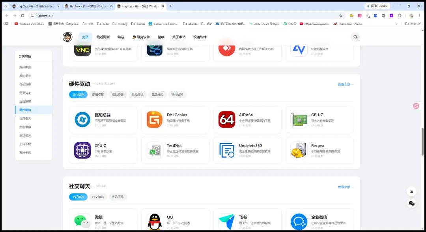Open the cuda bookmark folder

pos(103,24)
